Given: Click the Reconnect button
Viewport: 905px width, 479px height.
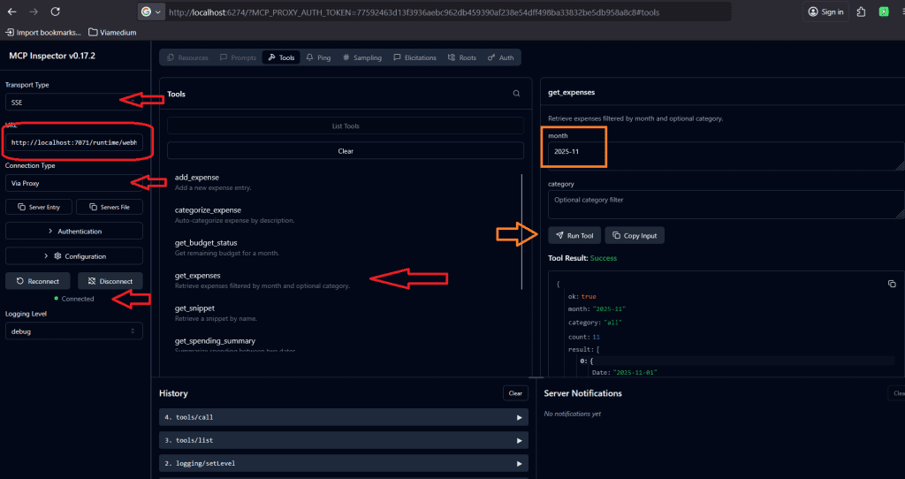Looking at the screenshot, I should click(x=38, y=281).
